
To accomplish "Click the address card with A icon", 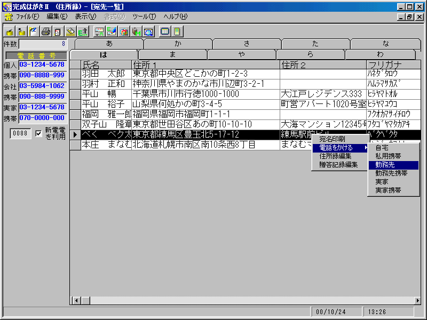I will click(99, 31).
